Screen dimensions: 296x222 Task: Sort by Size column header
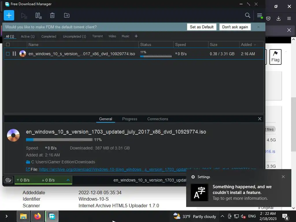click(x=214, y=45)
